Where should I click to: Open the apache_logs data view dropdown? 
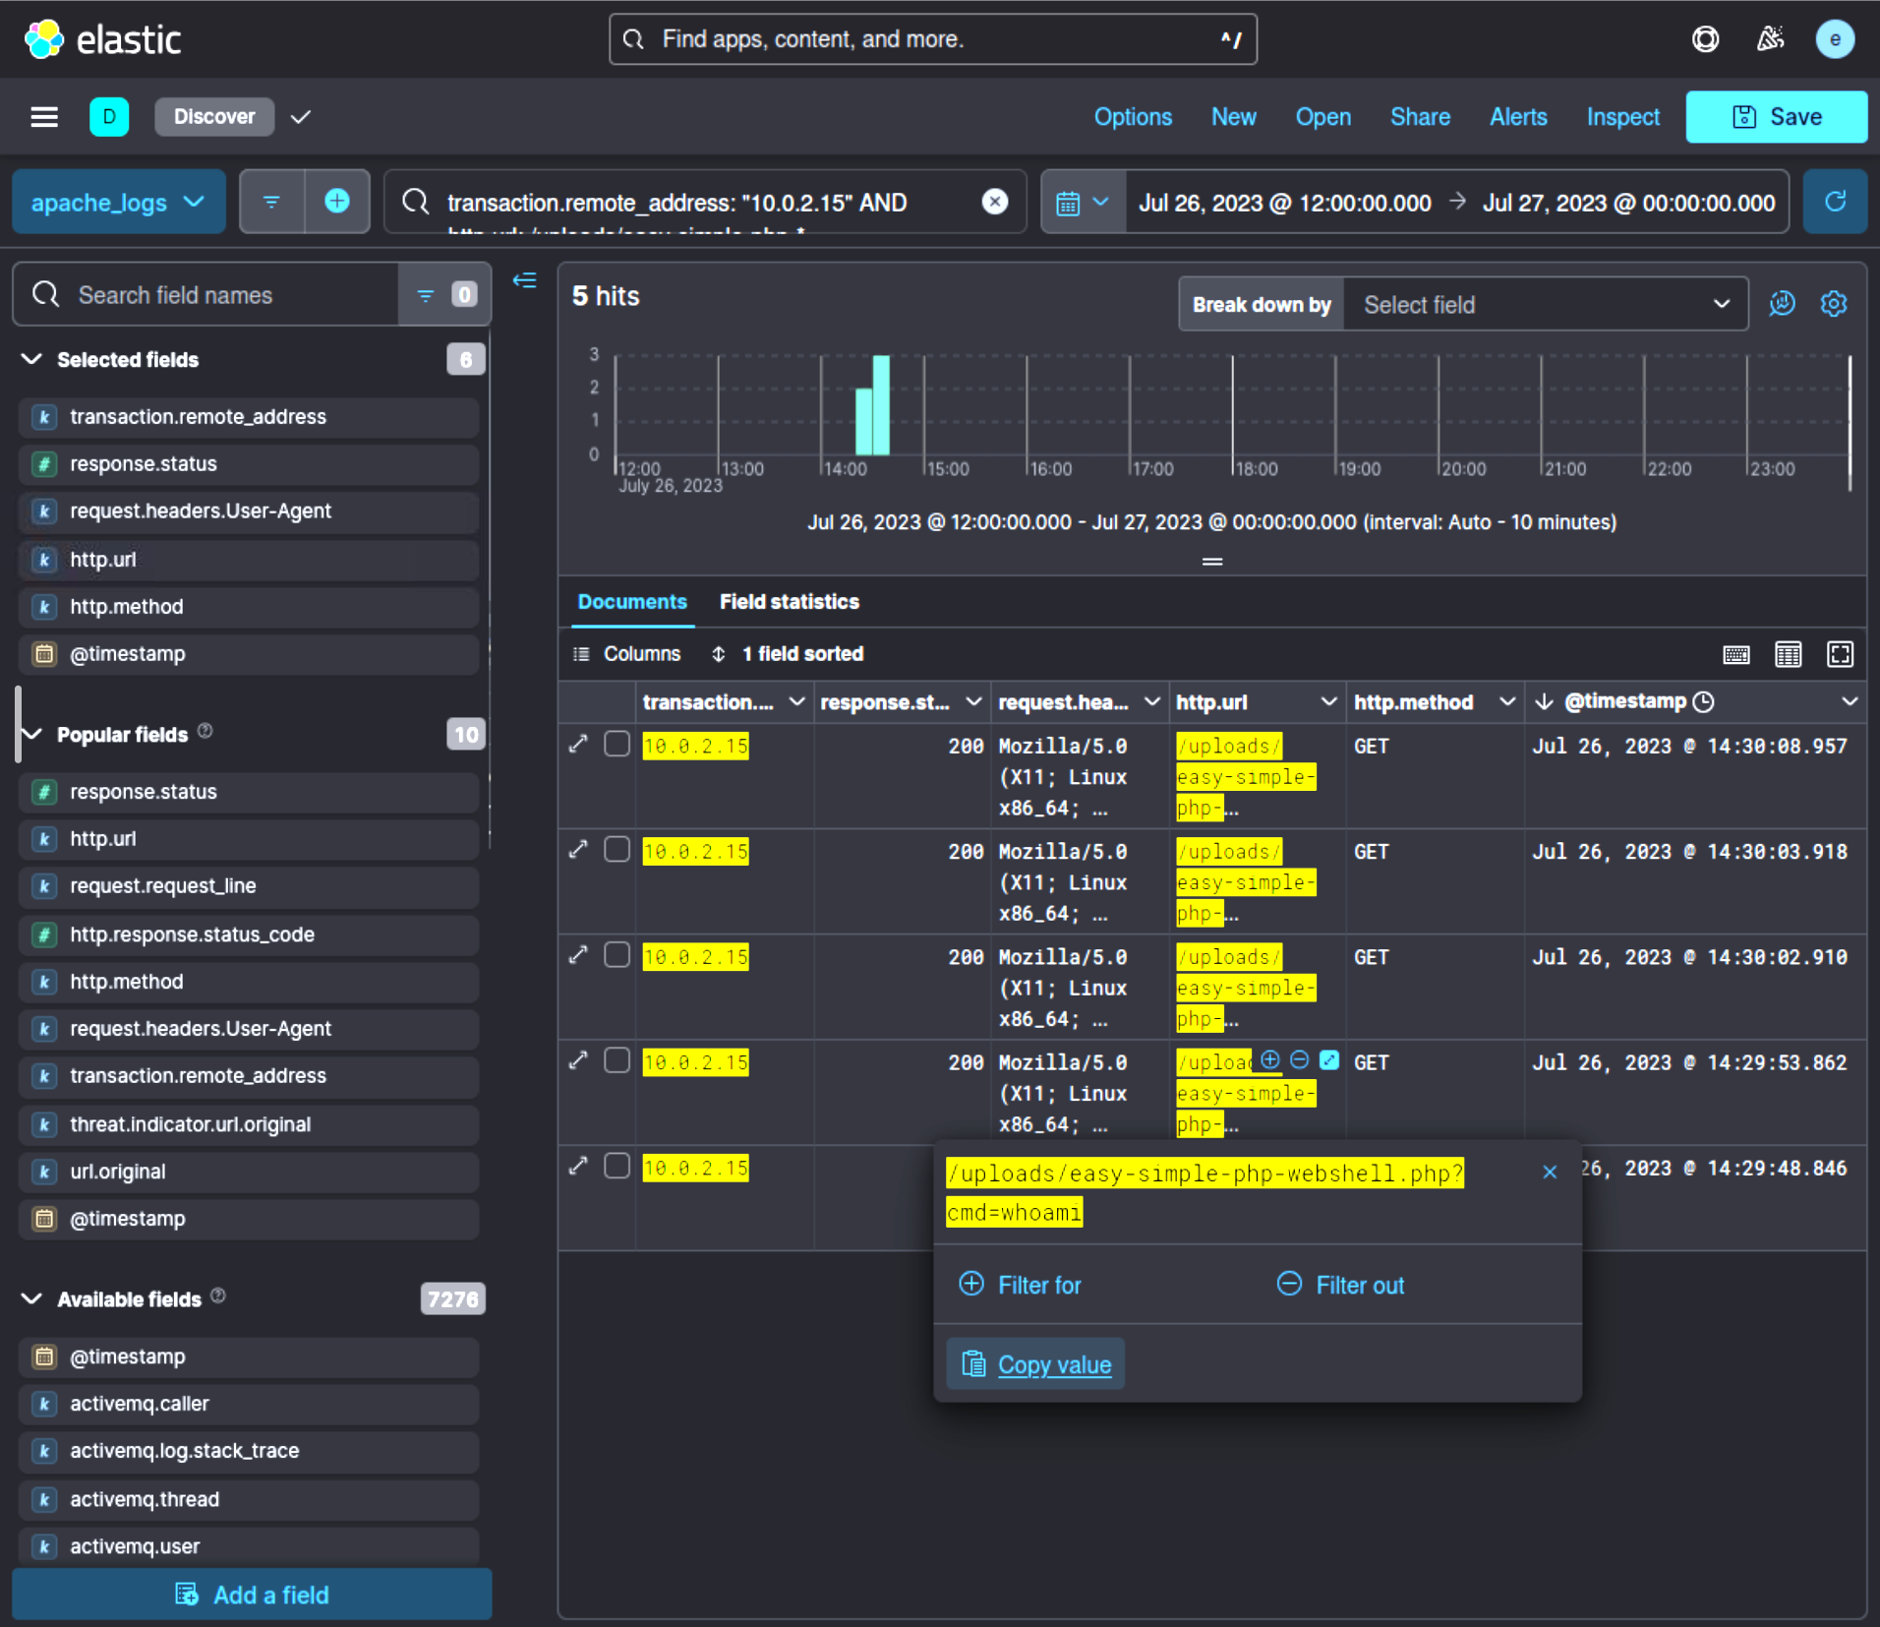pos(118,202)
